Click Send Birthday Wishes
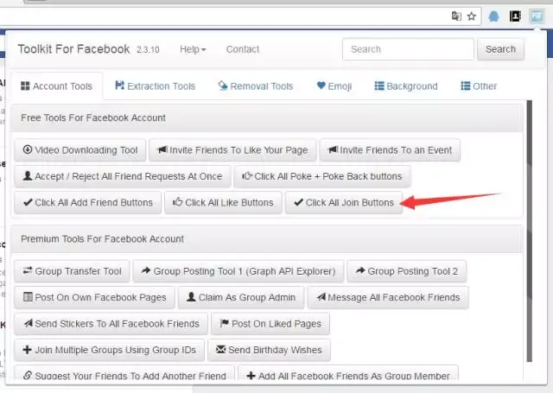The image size is (553, 393). pos(269,350)
